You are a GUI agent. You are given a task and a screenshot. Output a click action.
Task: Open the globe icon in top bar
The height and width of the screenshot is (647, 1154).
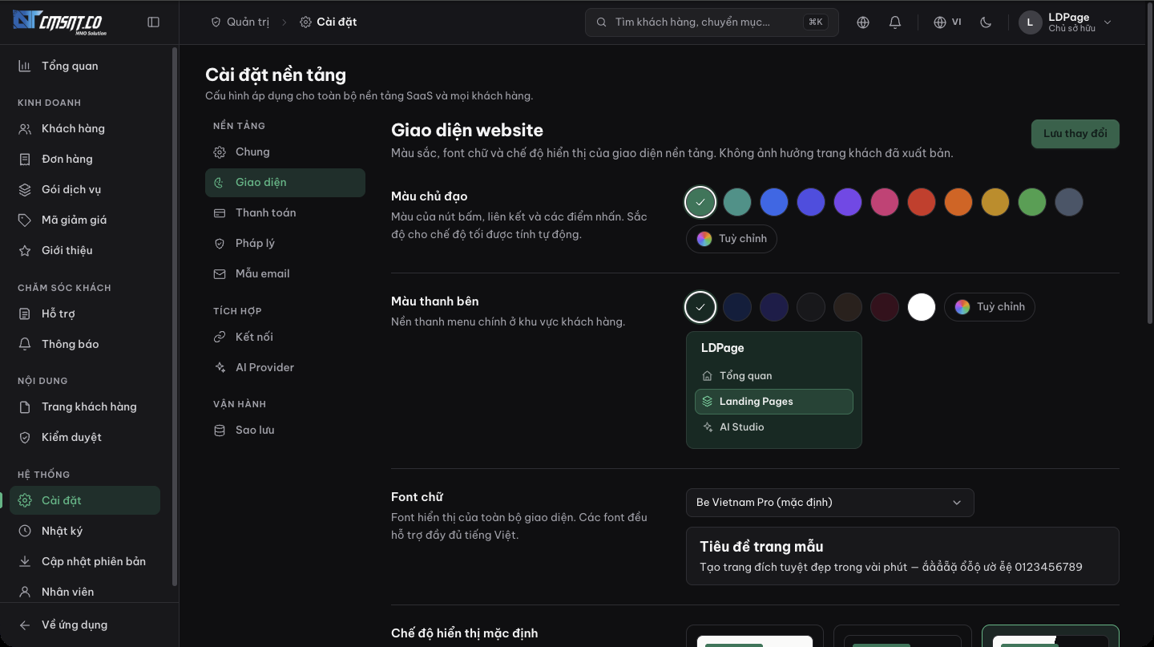[x=863, y=22]
